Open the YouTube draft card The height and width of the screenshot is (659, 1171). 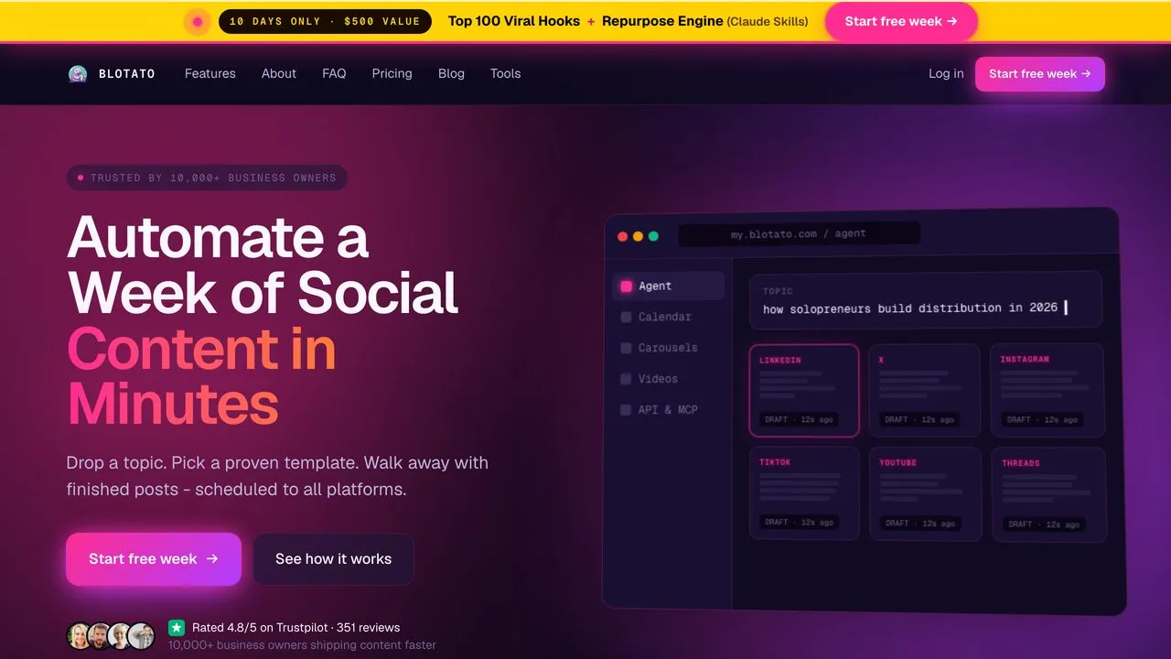click(925, 494)
